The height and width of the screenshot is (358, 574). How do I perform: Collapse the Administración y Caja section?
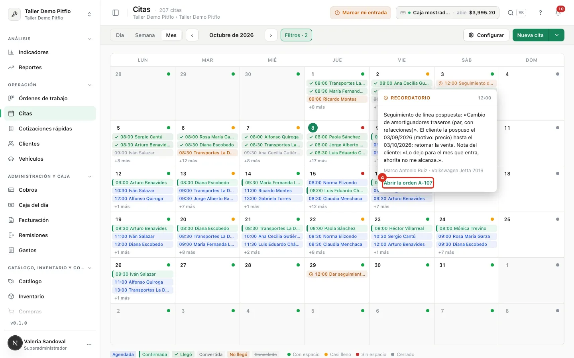[90, 177]
